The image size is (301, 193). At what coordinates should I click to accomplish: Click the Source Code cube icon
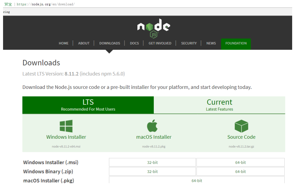point(241,126)
